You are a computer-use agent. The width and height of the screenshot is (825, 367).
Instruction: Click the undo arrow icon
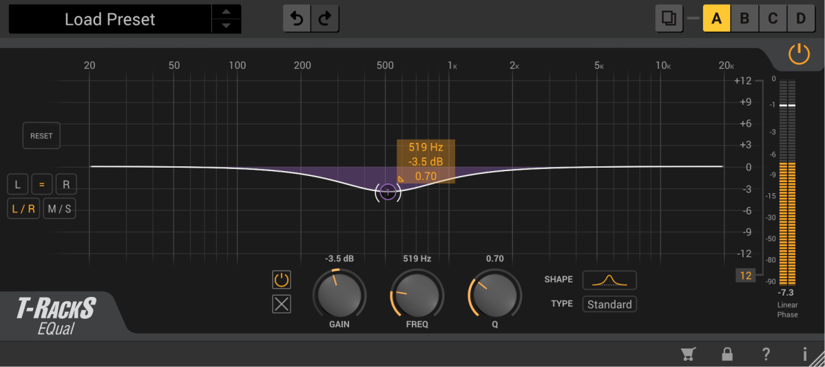pos(297,19)
